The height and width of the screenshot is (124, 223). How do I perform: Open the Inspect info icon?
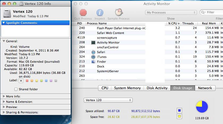point(100,12)
